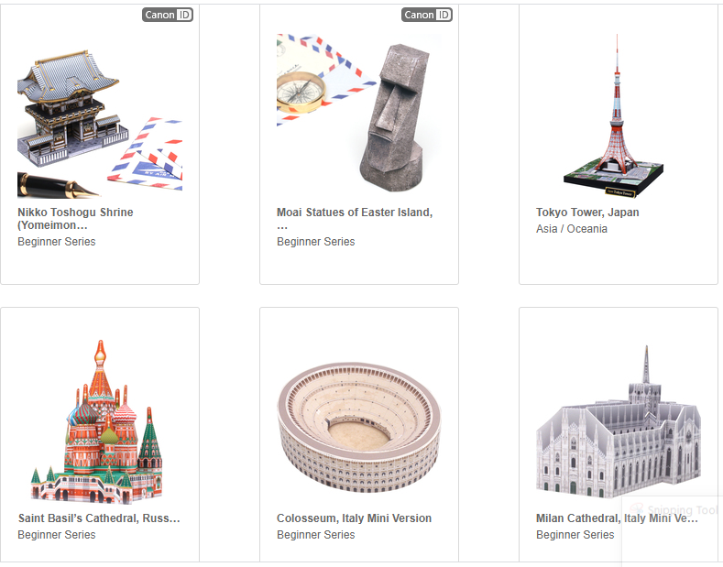
Task: Open Asia / Oceania category under Tokyo Tower
Action: coord(571,229)
